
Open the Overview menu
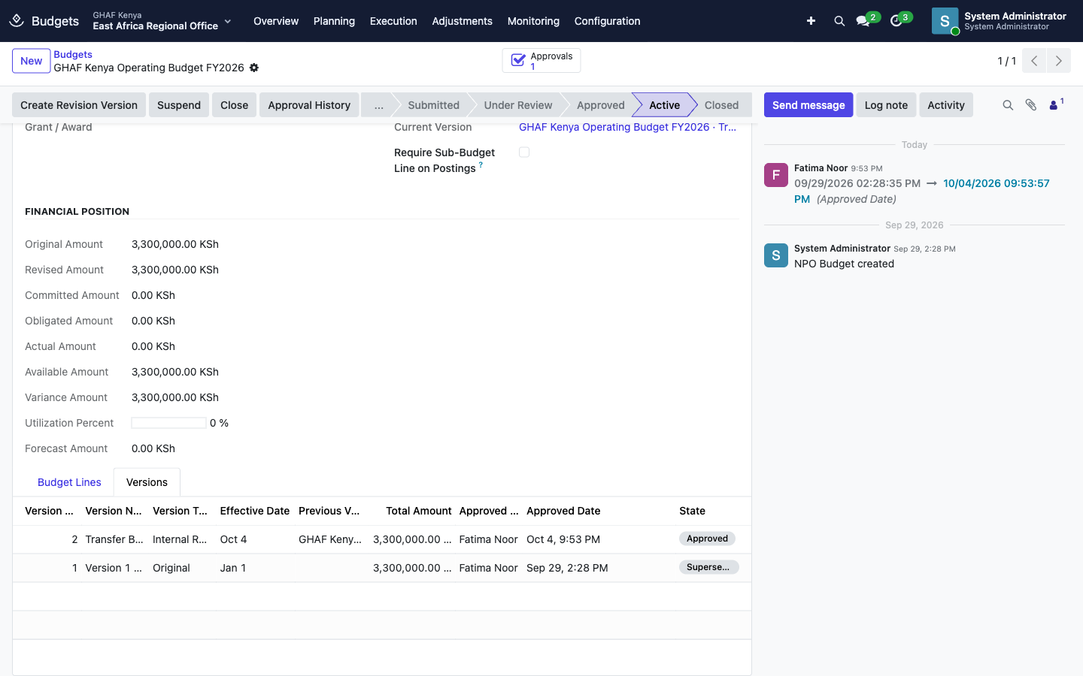tap(276, 21)
